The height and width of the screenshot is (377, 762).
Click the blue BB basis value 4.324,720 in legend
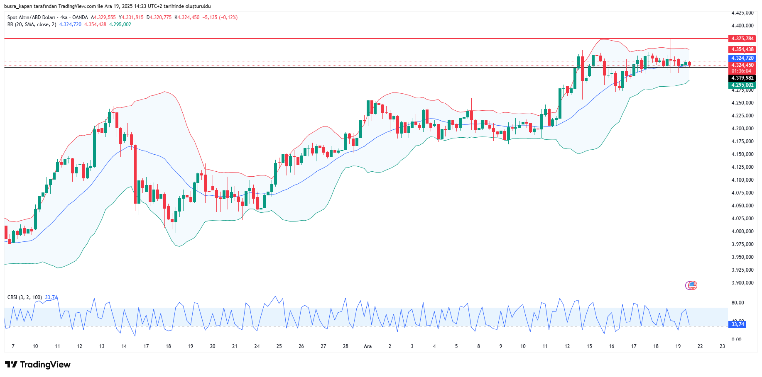coord(70,24)
